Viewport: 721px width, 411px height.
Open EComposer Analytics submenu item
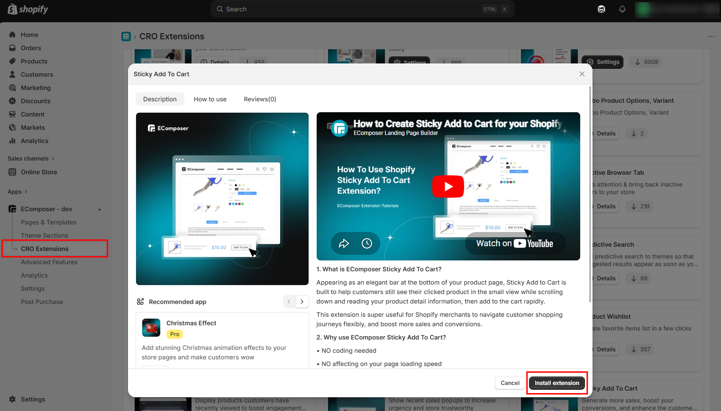34,275
